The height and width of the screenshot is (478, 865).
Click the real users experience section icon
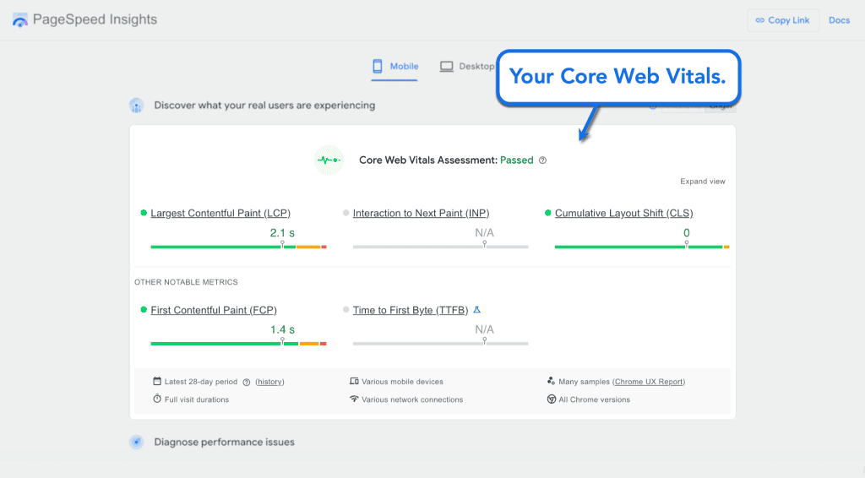point(136,106)
